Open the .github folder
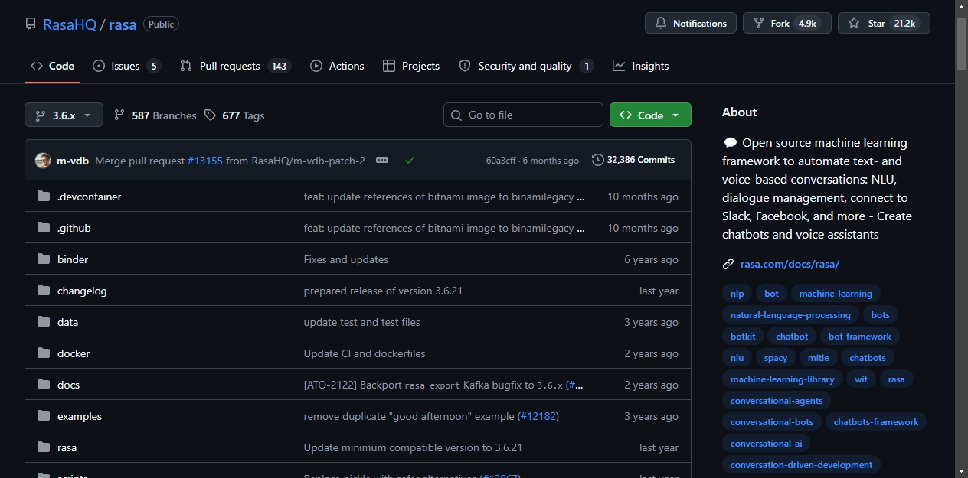 click(74, 228)
